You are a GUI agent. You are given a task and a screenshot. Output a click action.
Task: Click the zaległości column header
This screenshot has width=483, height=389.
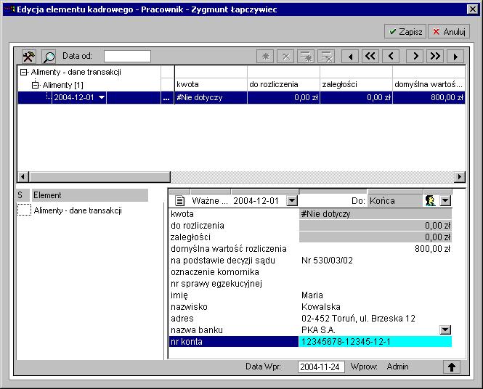tap(356, 84)
